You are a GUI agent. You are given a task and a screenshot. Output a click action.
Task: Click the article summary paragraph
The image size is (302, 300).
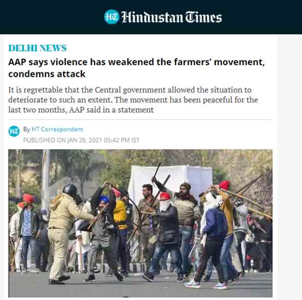pos(133,100)
